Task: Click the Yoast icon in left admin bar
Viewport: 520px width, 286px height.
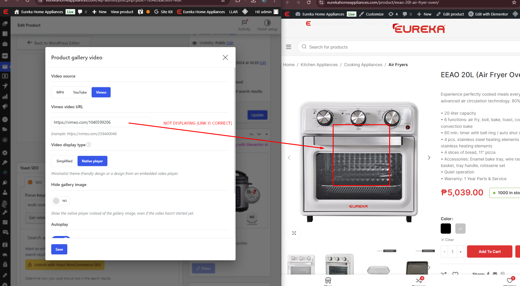Action: (140, 12)
